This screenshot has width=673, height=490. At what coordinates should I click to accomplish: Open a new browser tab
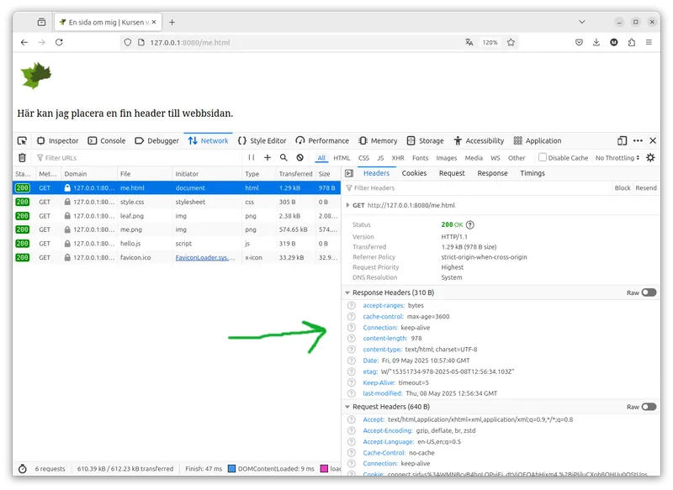tap(172, 23)
